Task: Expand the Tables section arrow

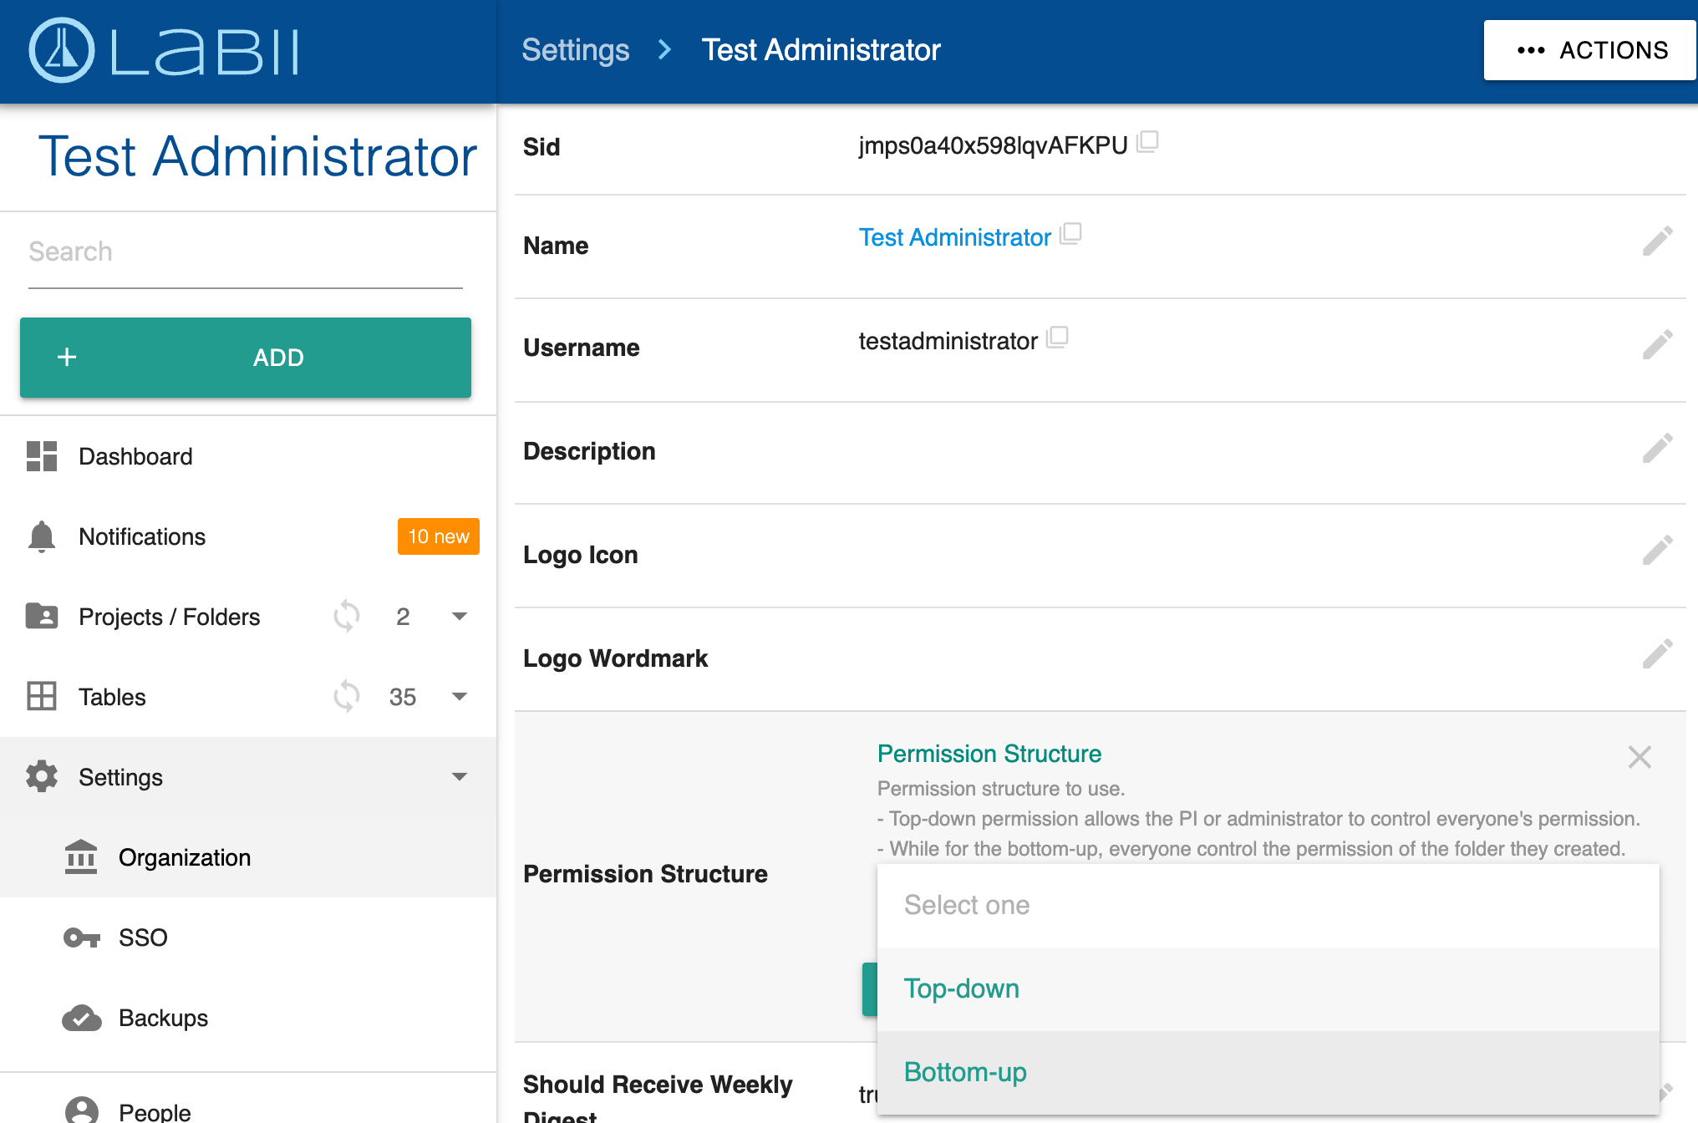Action: [459, 696]
